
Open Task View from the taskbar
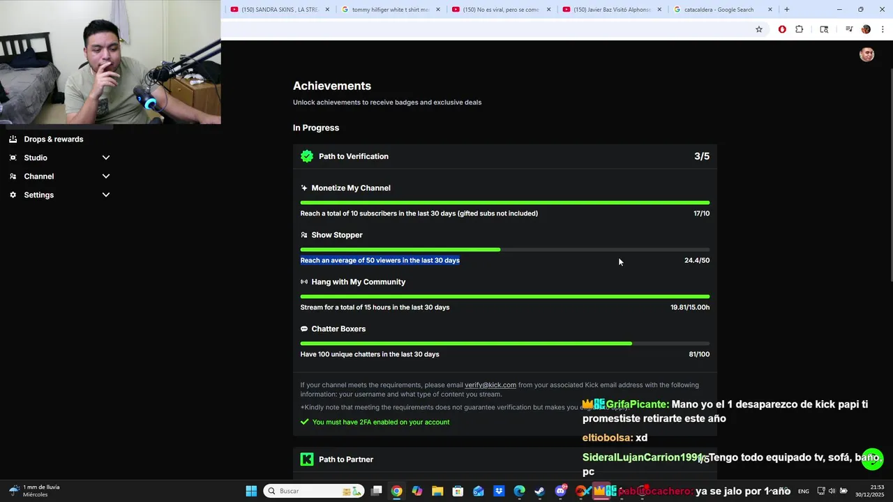[x=376, y=491]
